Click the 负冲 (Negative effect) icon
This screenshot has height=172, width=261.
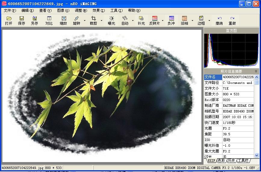click(x=171, y=20)
